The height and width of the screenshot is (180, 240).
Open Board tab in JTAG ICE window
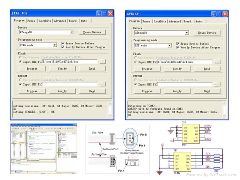[73, 21]
